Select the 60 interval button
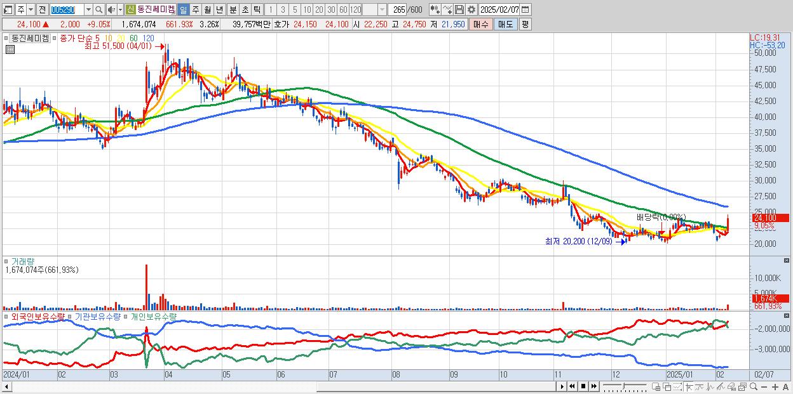 pos(343,10)
